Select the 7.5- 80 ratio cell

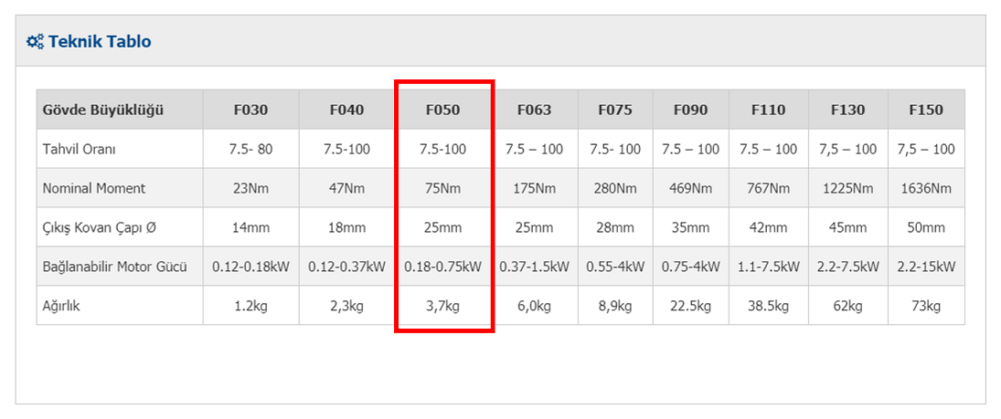[x=250, y=149]
